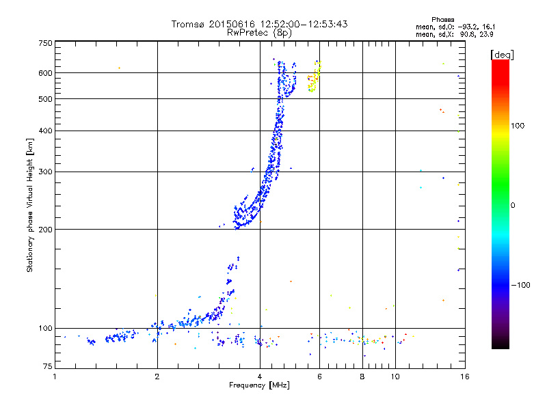The height and width of the screenshot is (410, 547).
Task: Select the RwPretec (8p) subtitle
Action: pyautogui.click(x=259, y=33)
